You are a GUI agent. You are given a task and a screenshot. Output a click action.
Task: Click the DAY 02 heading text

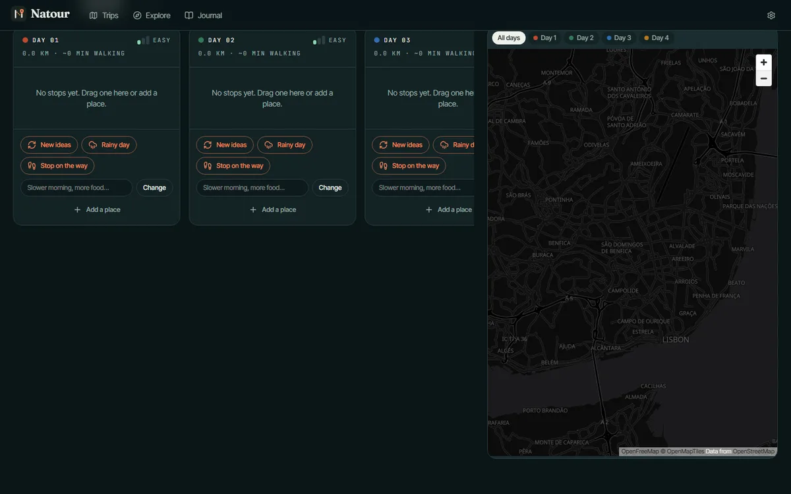coord(221,40)
